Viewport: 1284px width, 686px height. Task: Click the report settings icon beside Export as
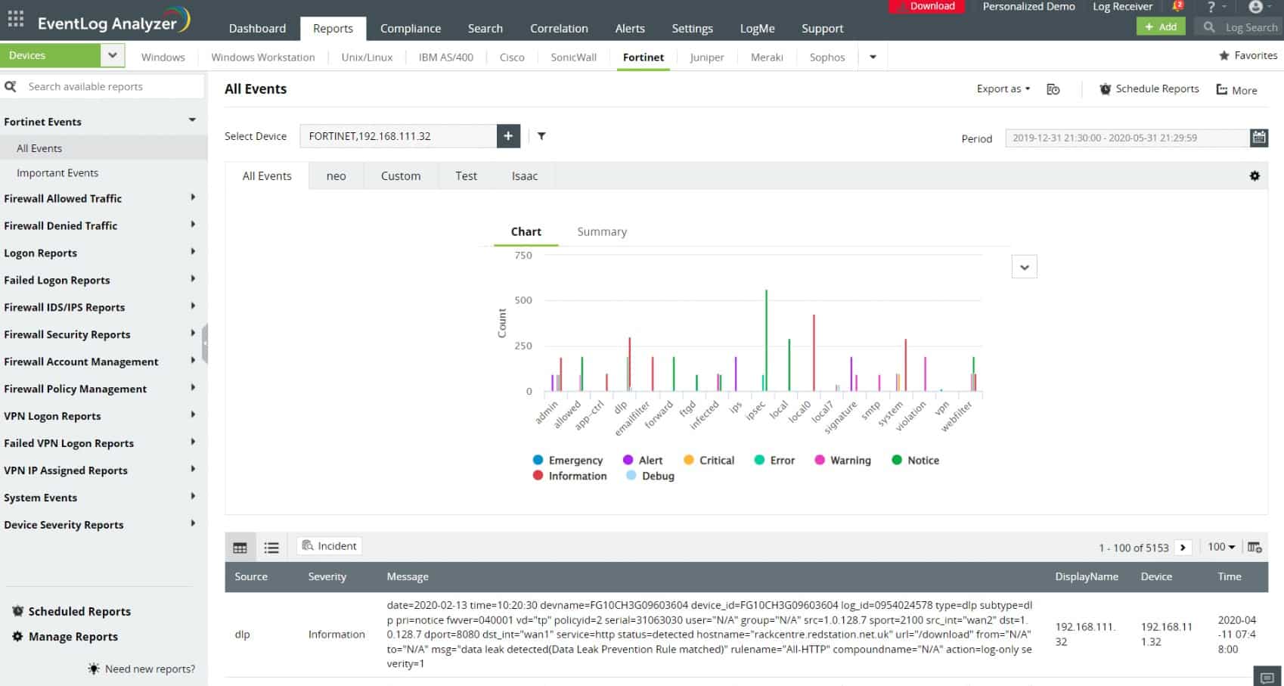1053,89
